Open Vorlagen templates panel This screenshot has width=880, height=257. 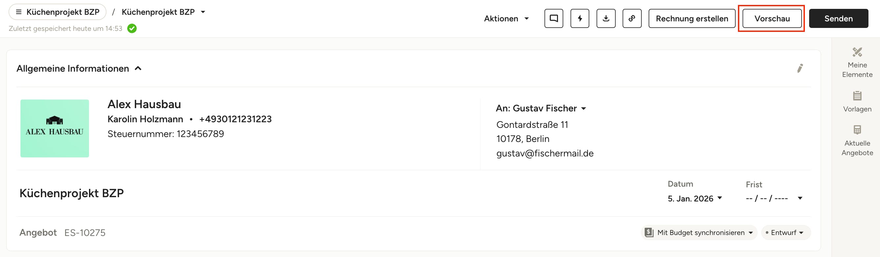857,102
